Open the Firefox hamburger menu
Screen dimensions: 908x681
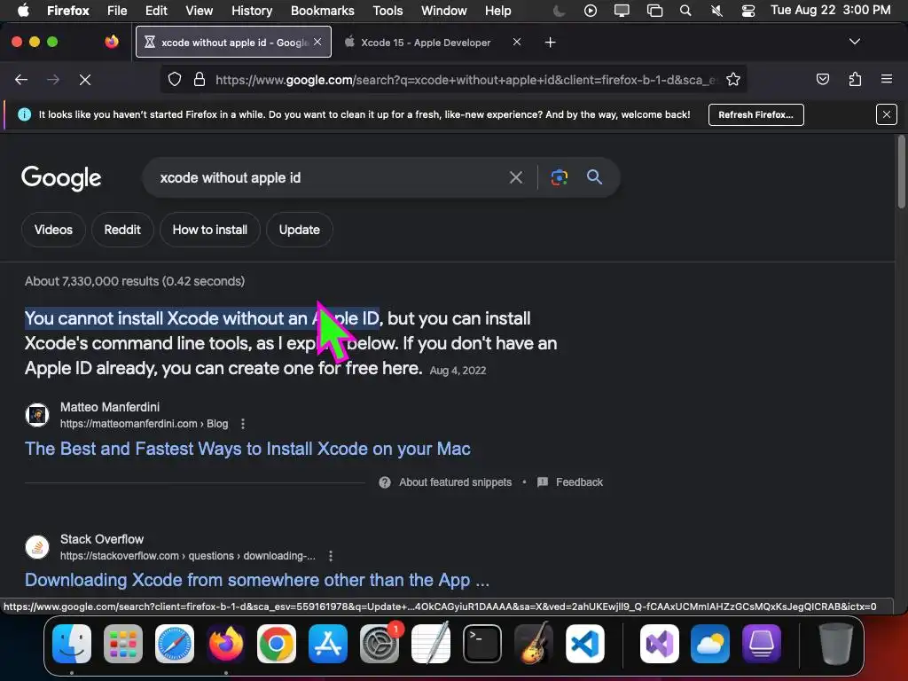tap(887, 79)
